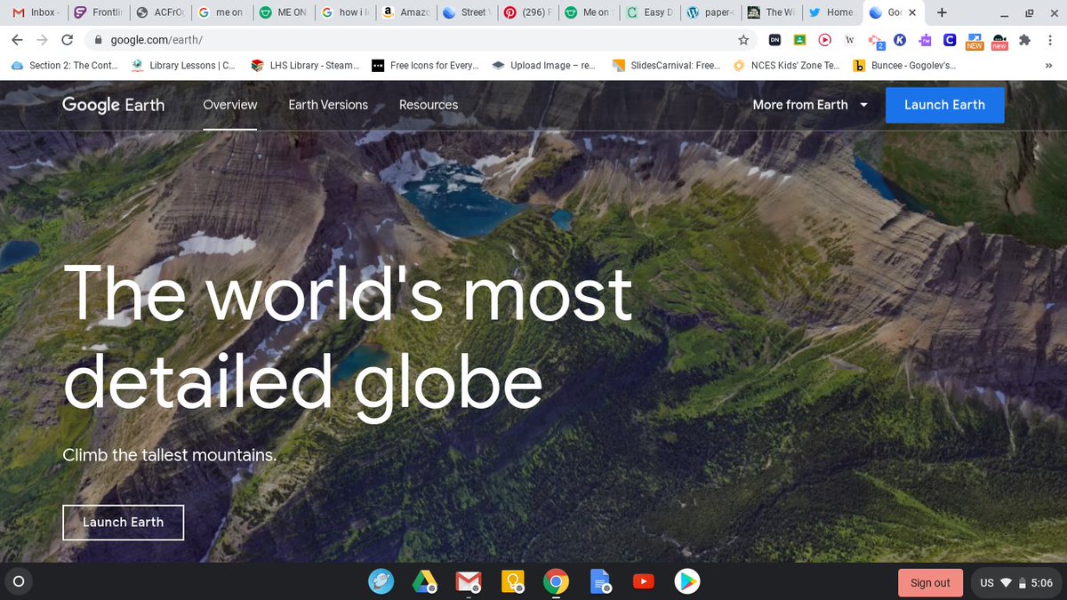Open Chrome's three-dot menu
This screenshot has height=600, width=1067.
[1050, 40]
